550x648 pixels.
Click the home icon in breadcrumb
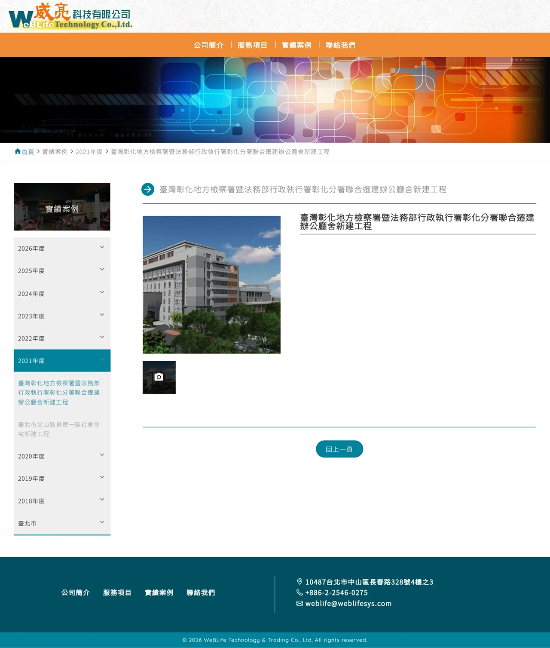pos(18,151)
